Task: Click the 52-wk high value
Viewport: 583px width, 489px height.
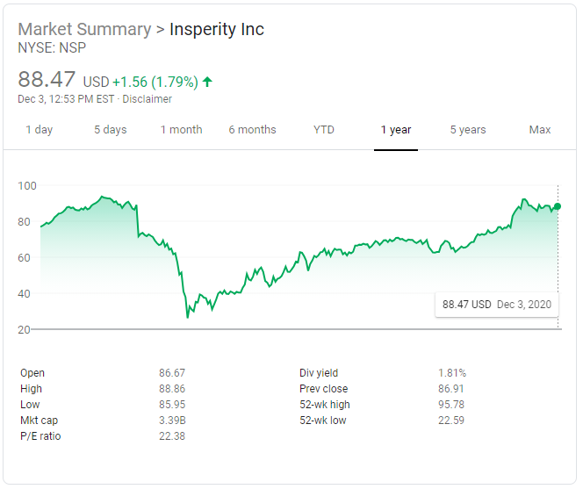Action: tap(451, 405)
